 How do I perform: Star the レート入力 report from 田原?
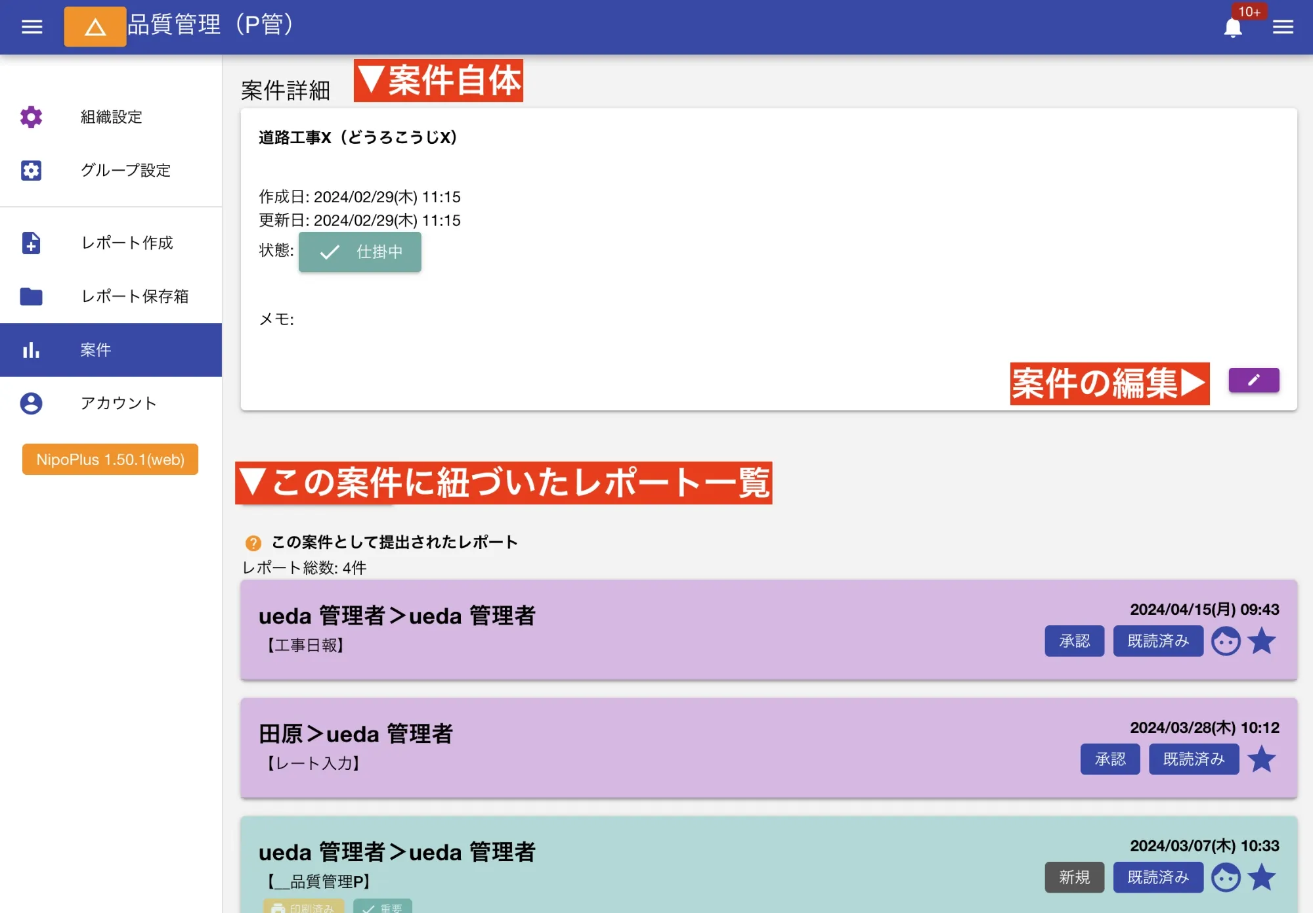pyautogui.click(x=1262, y=759)
